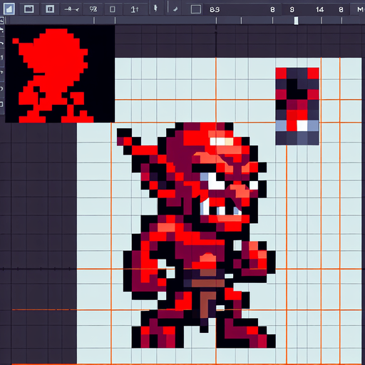Select the "1" tool in left toolbar
This screenshot has height=365, width=365.
pyautogui.click(x=1, y=57)
